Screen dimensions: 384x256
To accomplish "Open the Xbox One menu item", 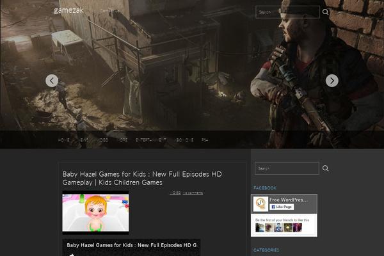I will click(184, 140).
